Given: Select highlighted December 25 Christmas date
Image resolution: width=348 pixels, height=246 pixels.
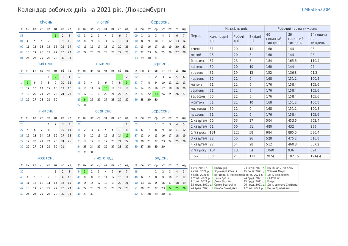Looking at the screenshot, I should pyautogui.click(x=177, y=188).
